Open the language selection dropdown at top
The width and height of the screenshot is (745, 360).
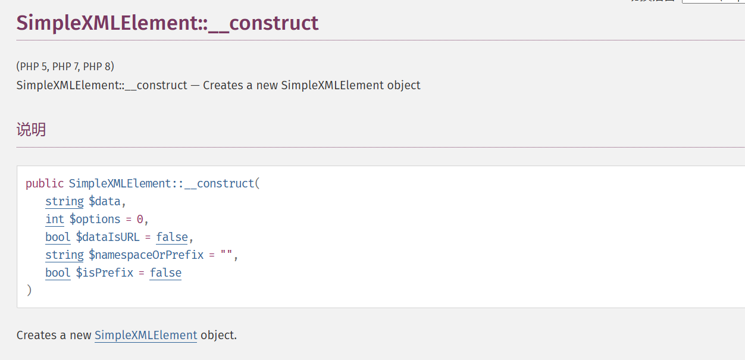pos(713,1)
